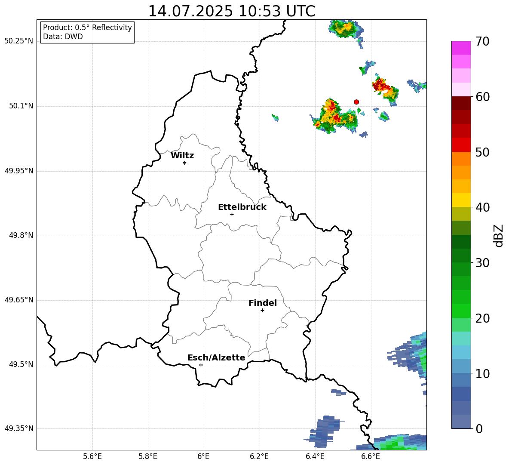Select the Ettelbruck city label

click(242, 207)
